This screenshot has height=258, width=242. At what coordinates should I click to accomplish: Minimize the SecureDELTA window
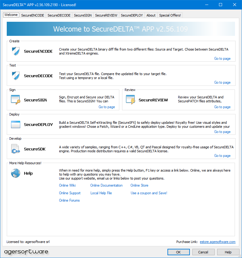click(207, 5)
